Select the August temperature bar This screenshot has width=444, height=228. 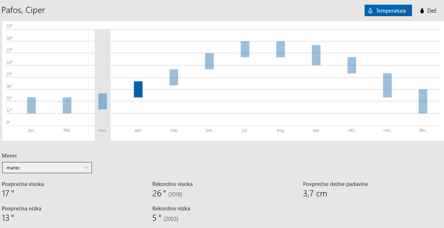(x=280, y=49)
